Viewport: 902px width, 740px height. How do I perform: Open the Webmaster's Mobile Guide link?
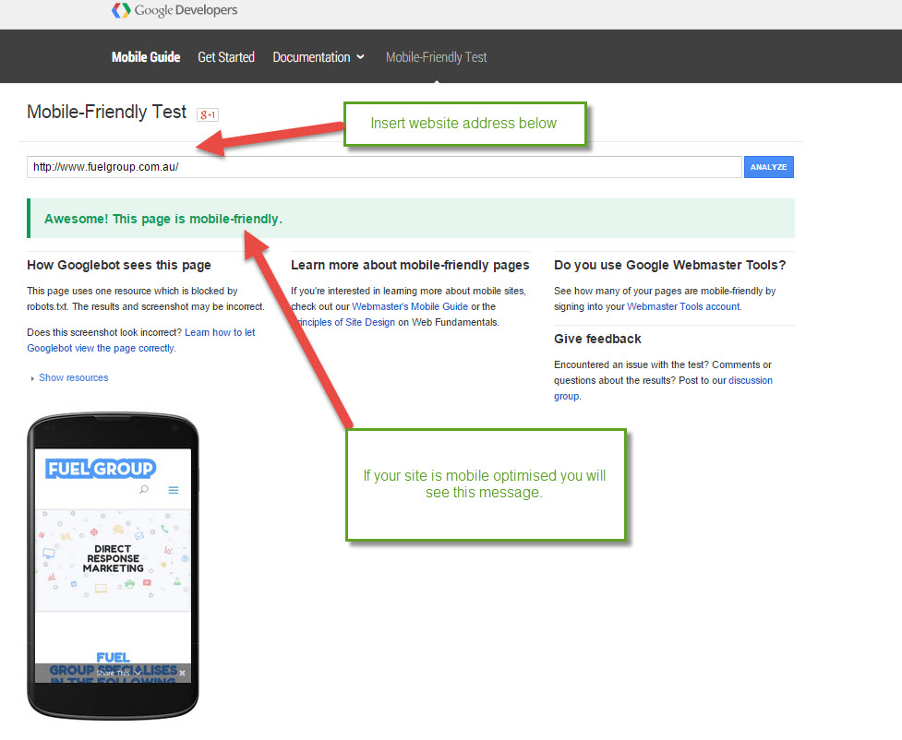point(410,306)
